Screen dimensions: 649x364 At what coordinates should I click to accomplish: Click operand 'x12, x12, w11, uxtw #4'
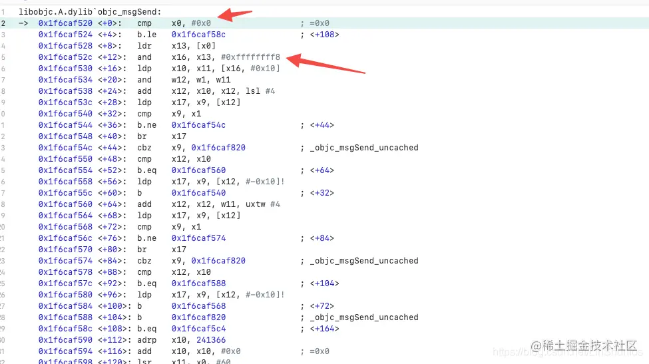[226, 204]
